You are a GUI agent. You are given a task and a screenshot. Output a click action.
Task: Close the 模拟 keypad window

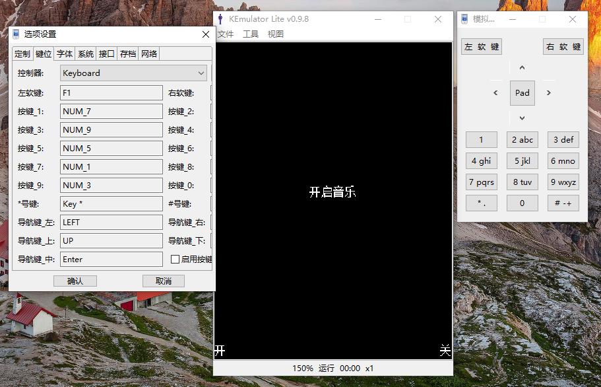(573, 19)
